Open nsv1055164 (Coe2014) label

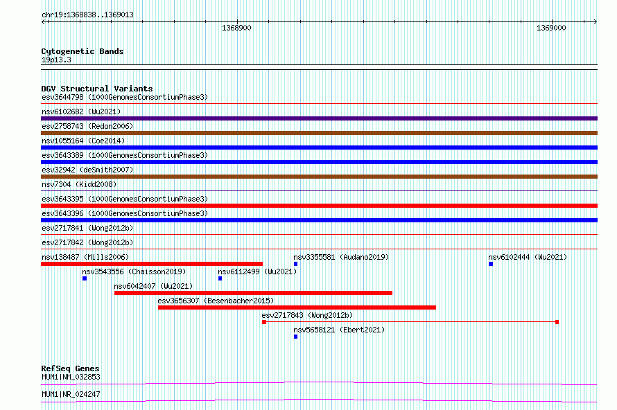coord(83,141)
